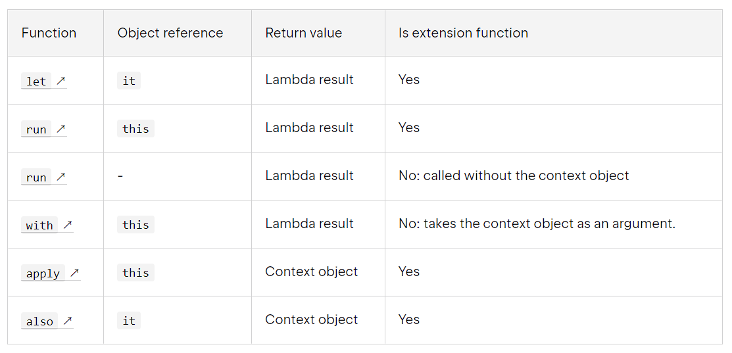The height and width of the screenshot is (353, 732).
Task: Click the arrow beside run in the "this" row
Action: pos(61,129)
